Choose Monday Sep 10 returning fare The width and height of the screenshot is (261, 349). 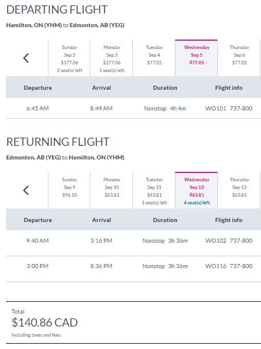coord(112,191)
